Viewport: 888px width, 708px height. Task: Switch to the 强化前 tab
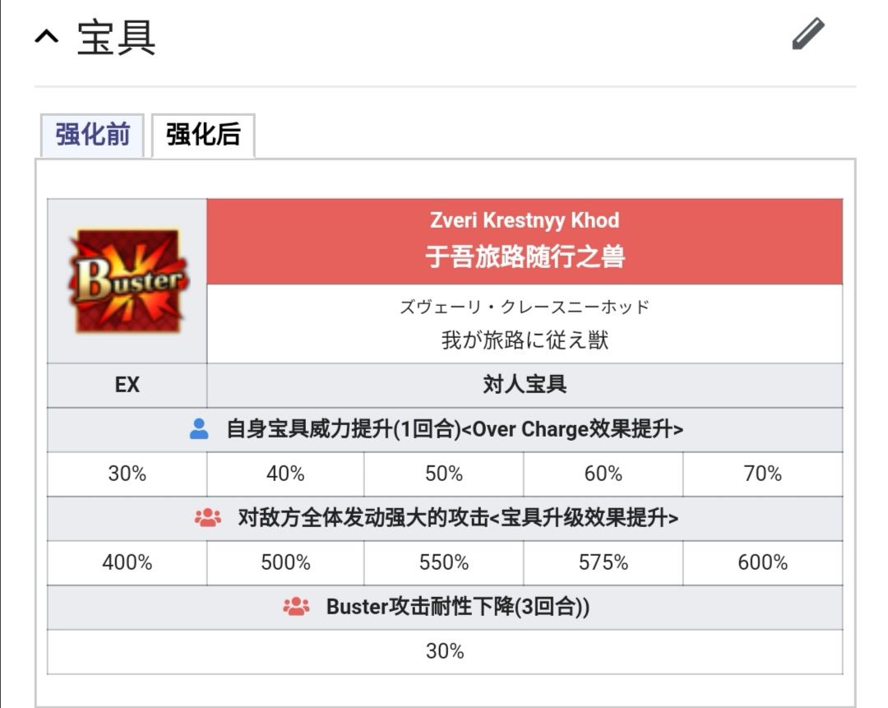(x=92, y=135)
